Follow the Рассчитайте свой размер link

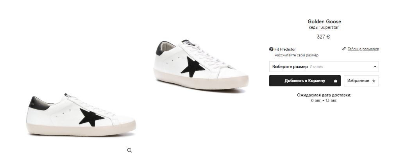[x=296, y=55]
